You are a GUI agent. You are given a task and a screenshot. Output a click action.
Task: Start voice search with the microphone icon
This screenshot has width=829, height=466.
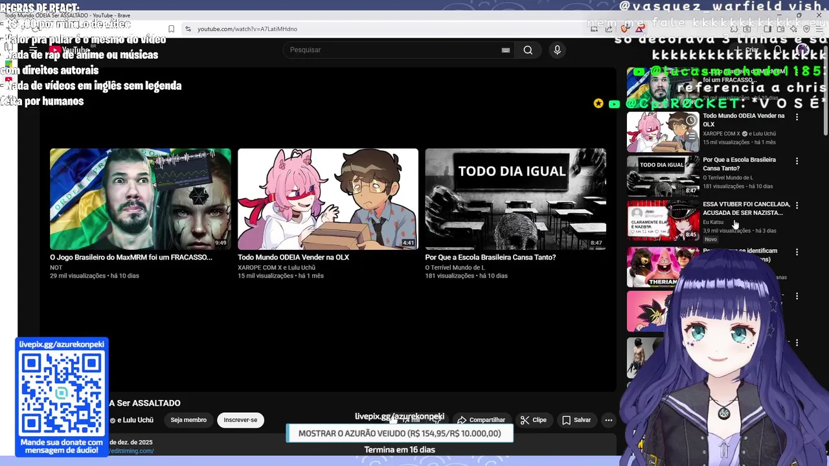557,50
